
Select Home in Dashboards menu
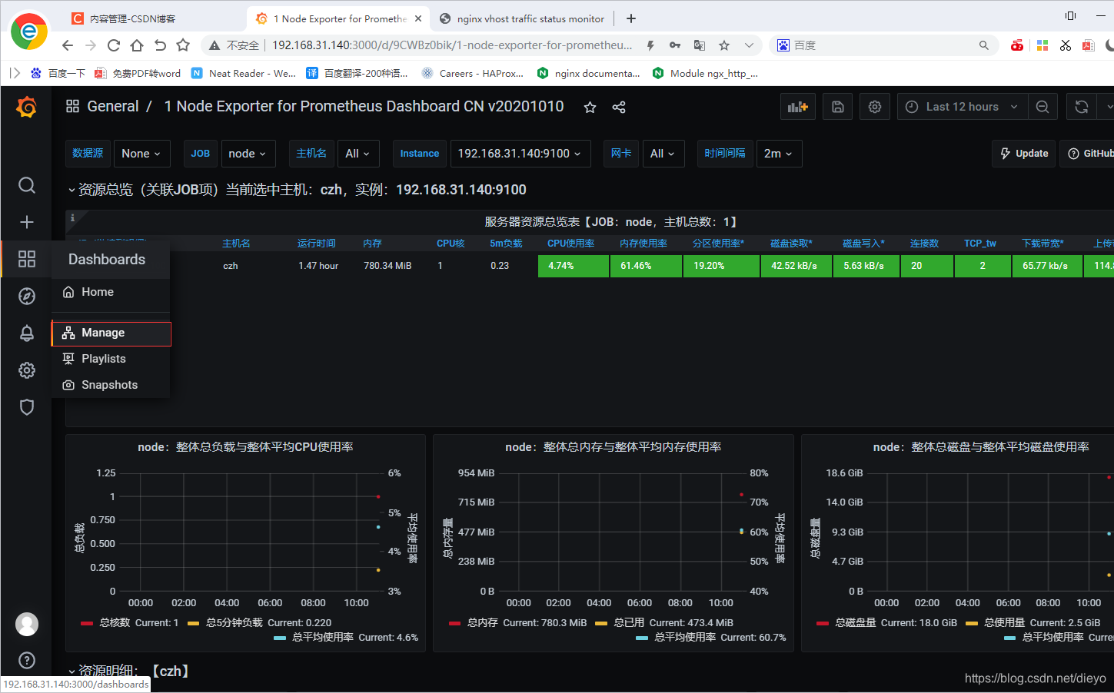(111, 292)
